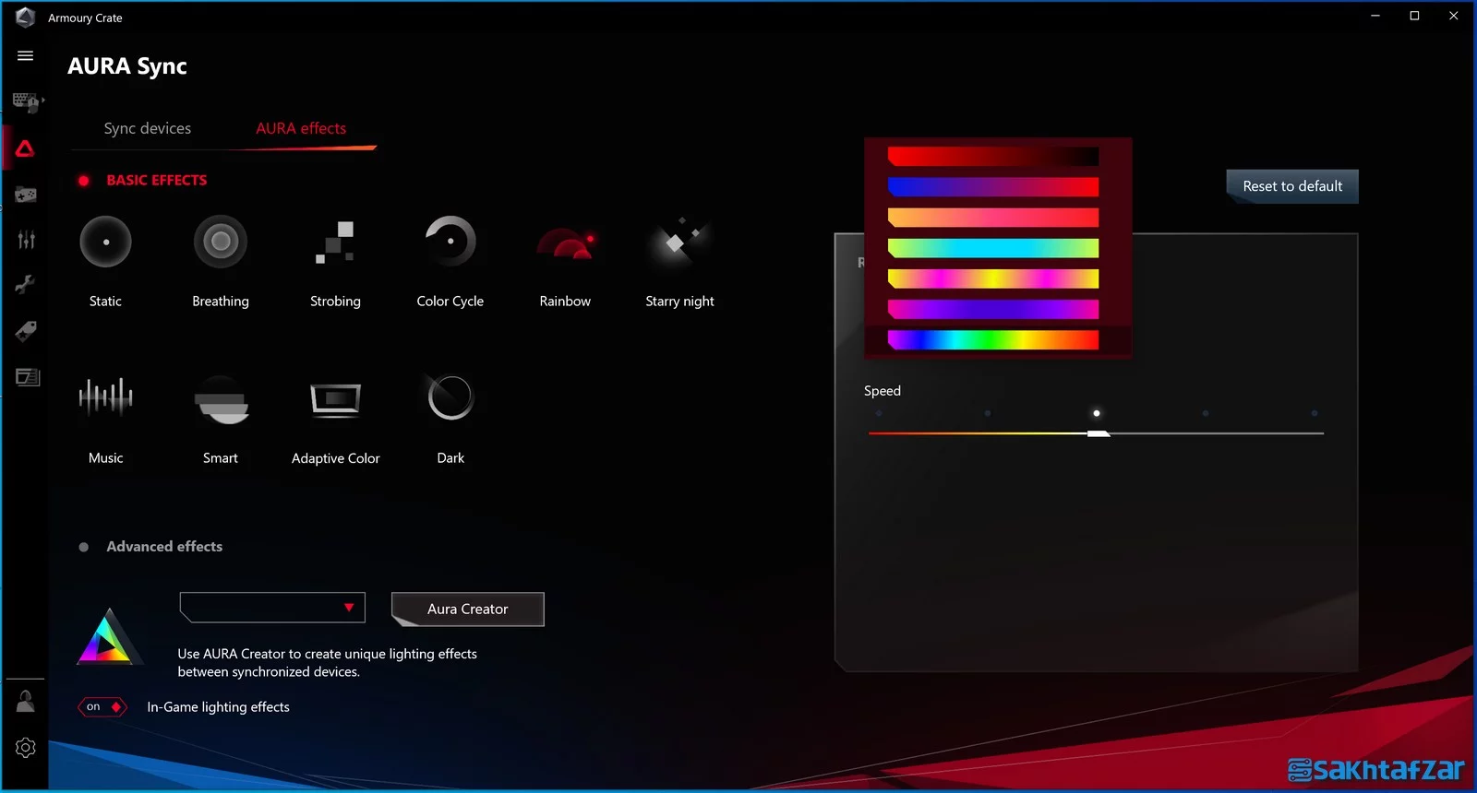This screenshot has width=1477, height=793.
Task: Choose the Breathing effect icon
Action: pyautogui.click(x=220, y=242)
